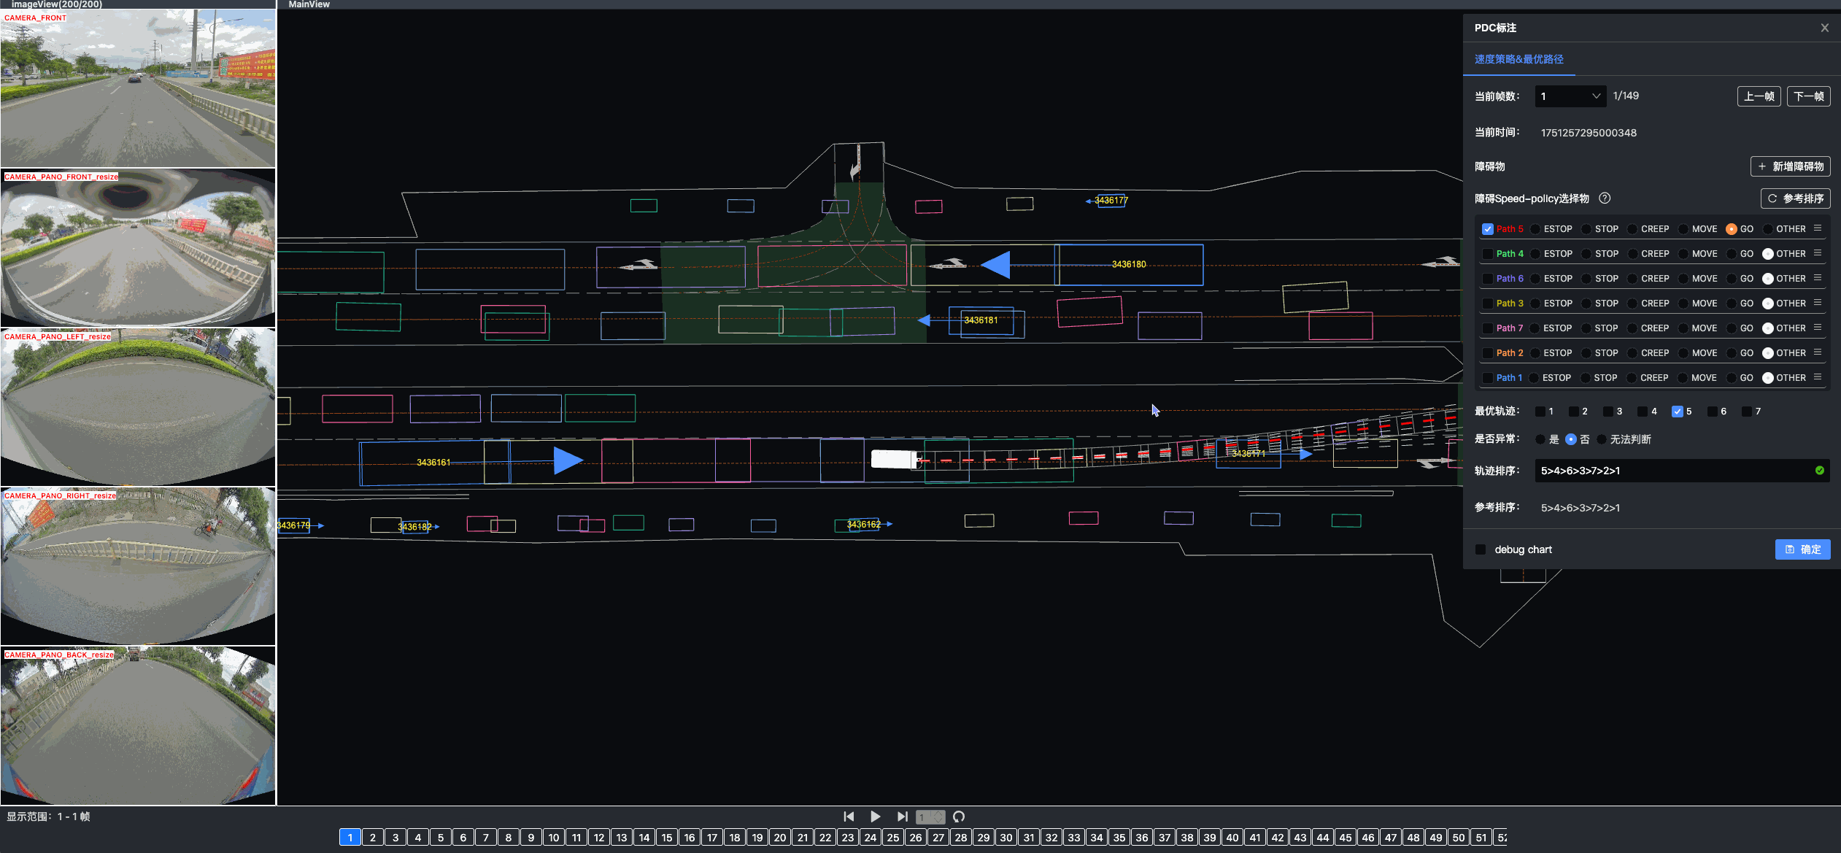
Task: Click the loop replay icon
Action: pyautogui.click(x=959, y=817)
